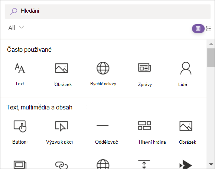
Task: Click the scrollbar down arrow
Action: pos(211,164)
